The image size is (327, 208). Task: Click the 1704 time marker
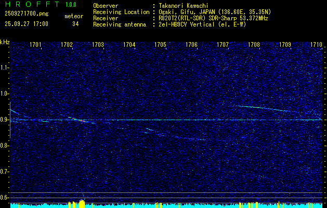point(129,44)
